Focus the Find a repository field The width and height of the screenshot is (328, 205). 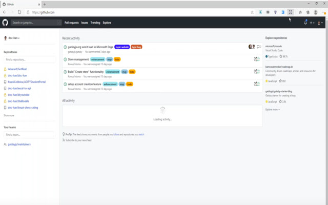point(29,59)
